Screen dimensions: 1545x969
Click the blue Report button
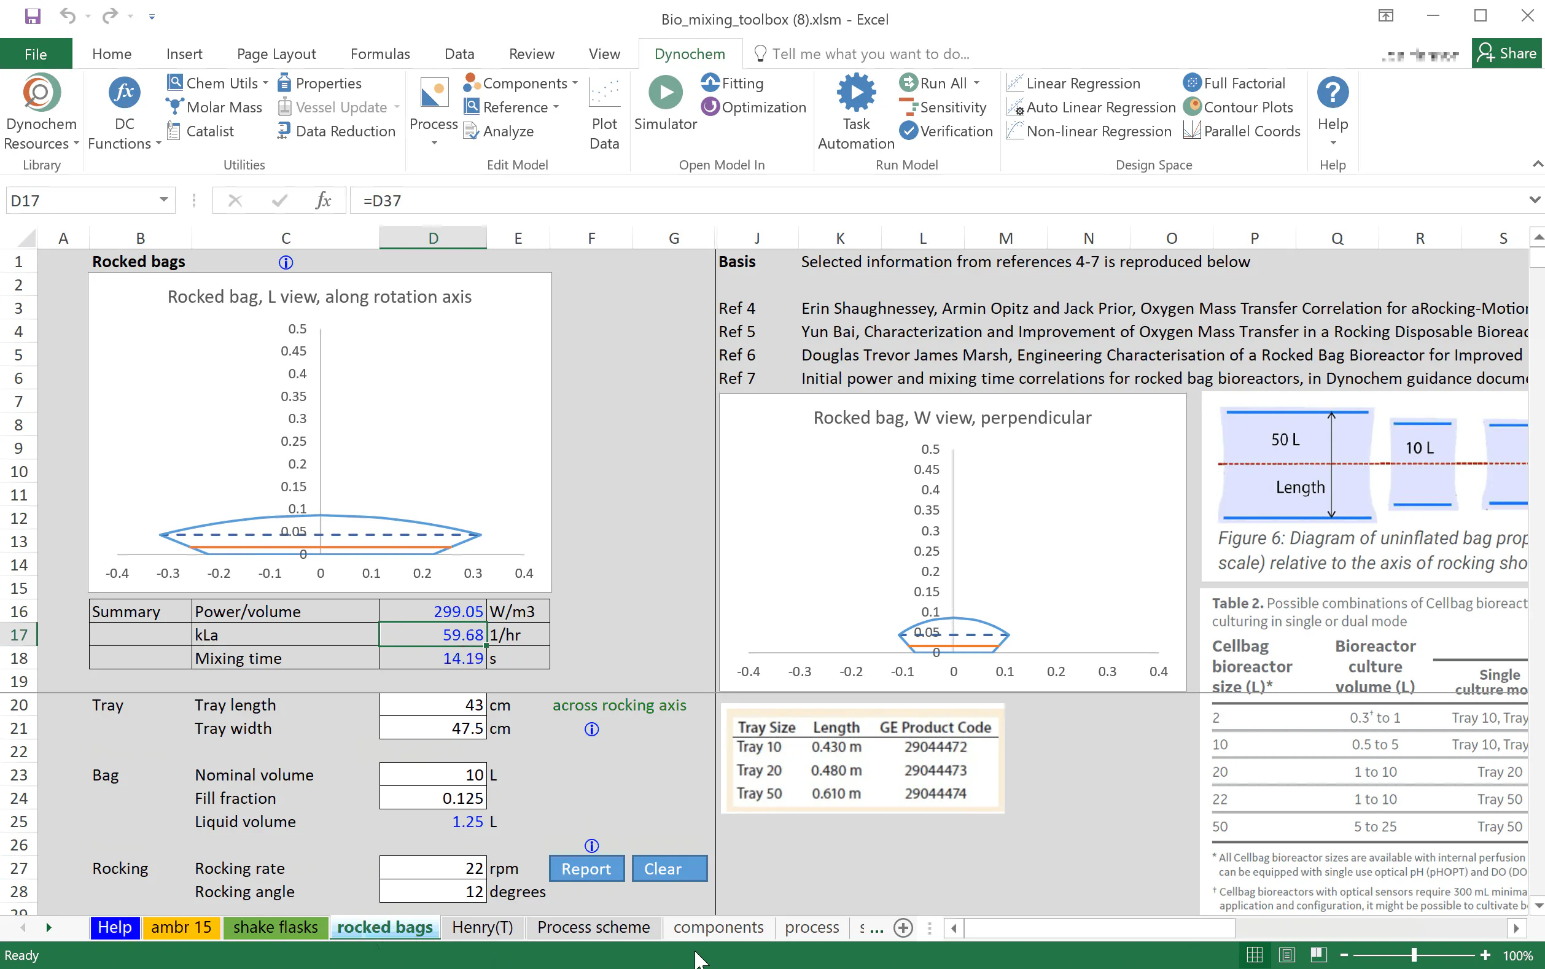point(586,868)
